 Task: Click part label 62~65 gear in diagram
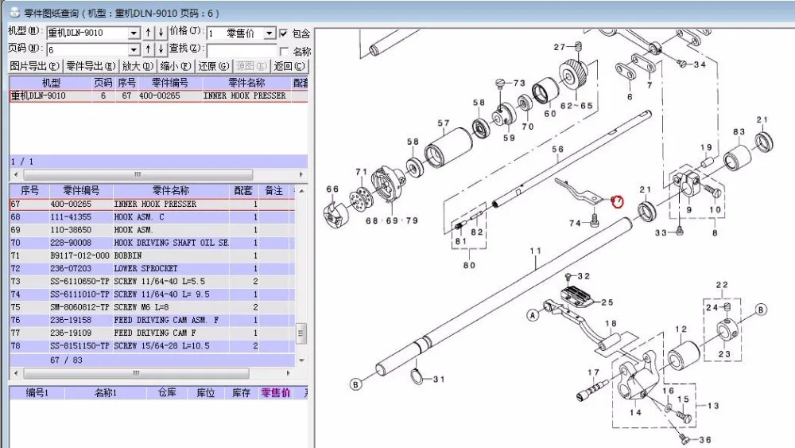click(x=576, y=106)
